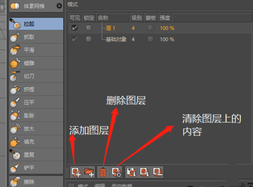Open the 模式 menu above the layer list

[x=73, y=5]
